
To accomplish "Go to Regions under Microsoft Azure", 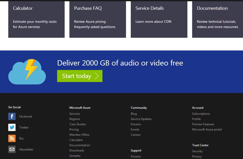I will (75, 119).
